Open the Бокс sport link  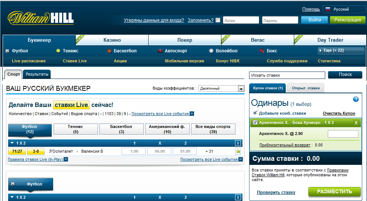pyautogui.click(x=268, y=51)
